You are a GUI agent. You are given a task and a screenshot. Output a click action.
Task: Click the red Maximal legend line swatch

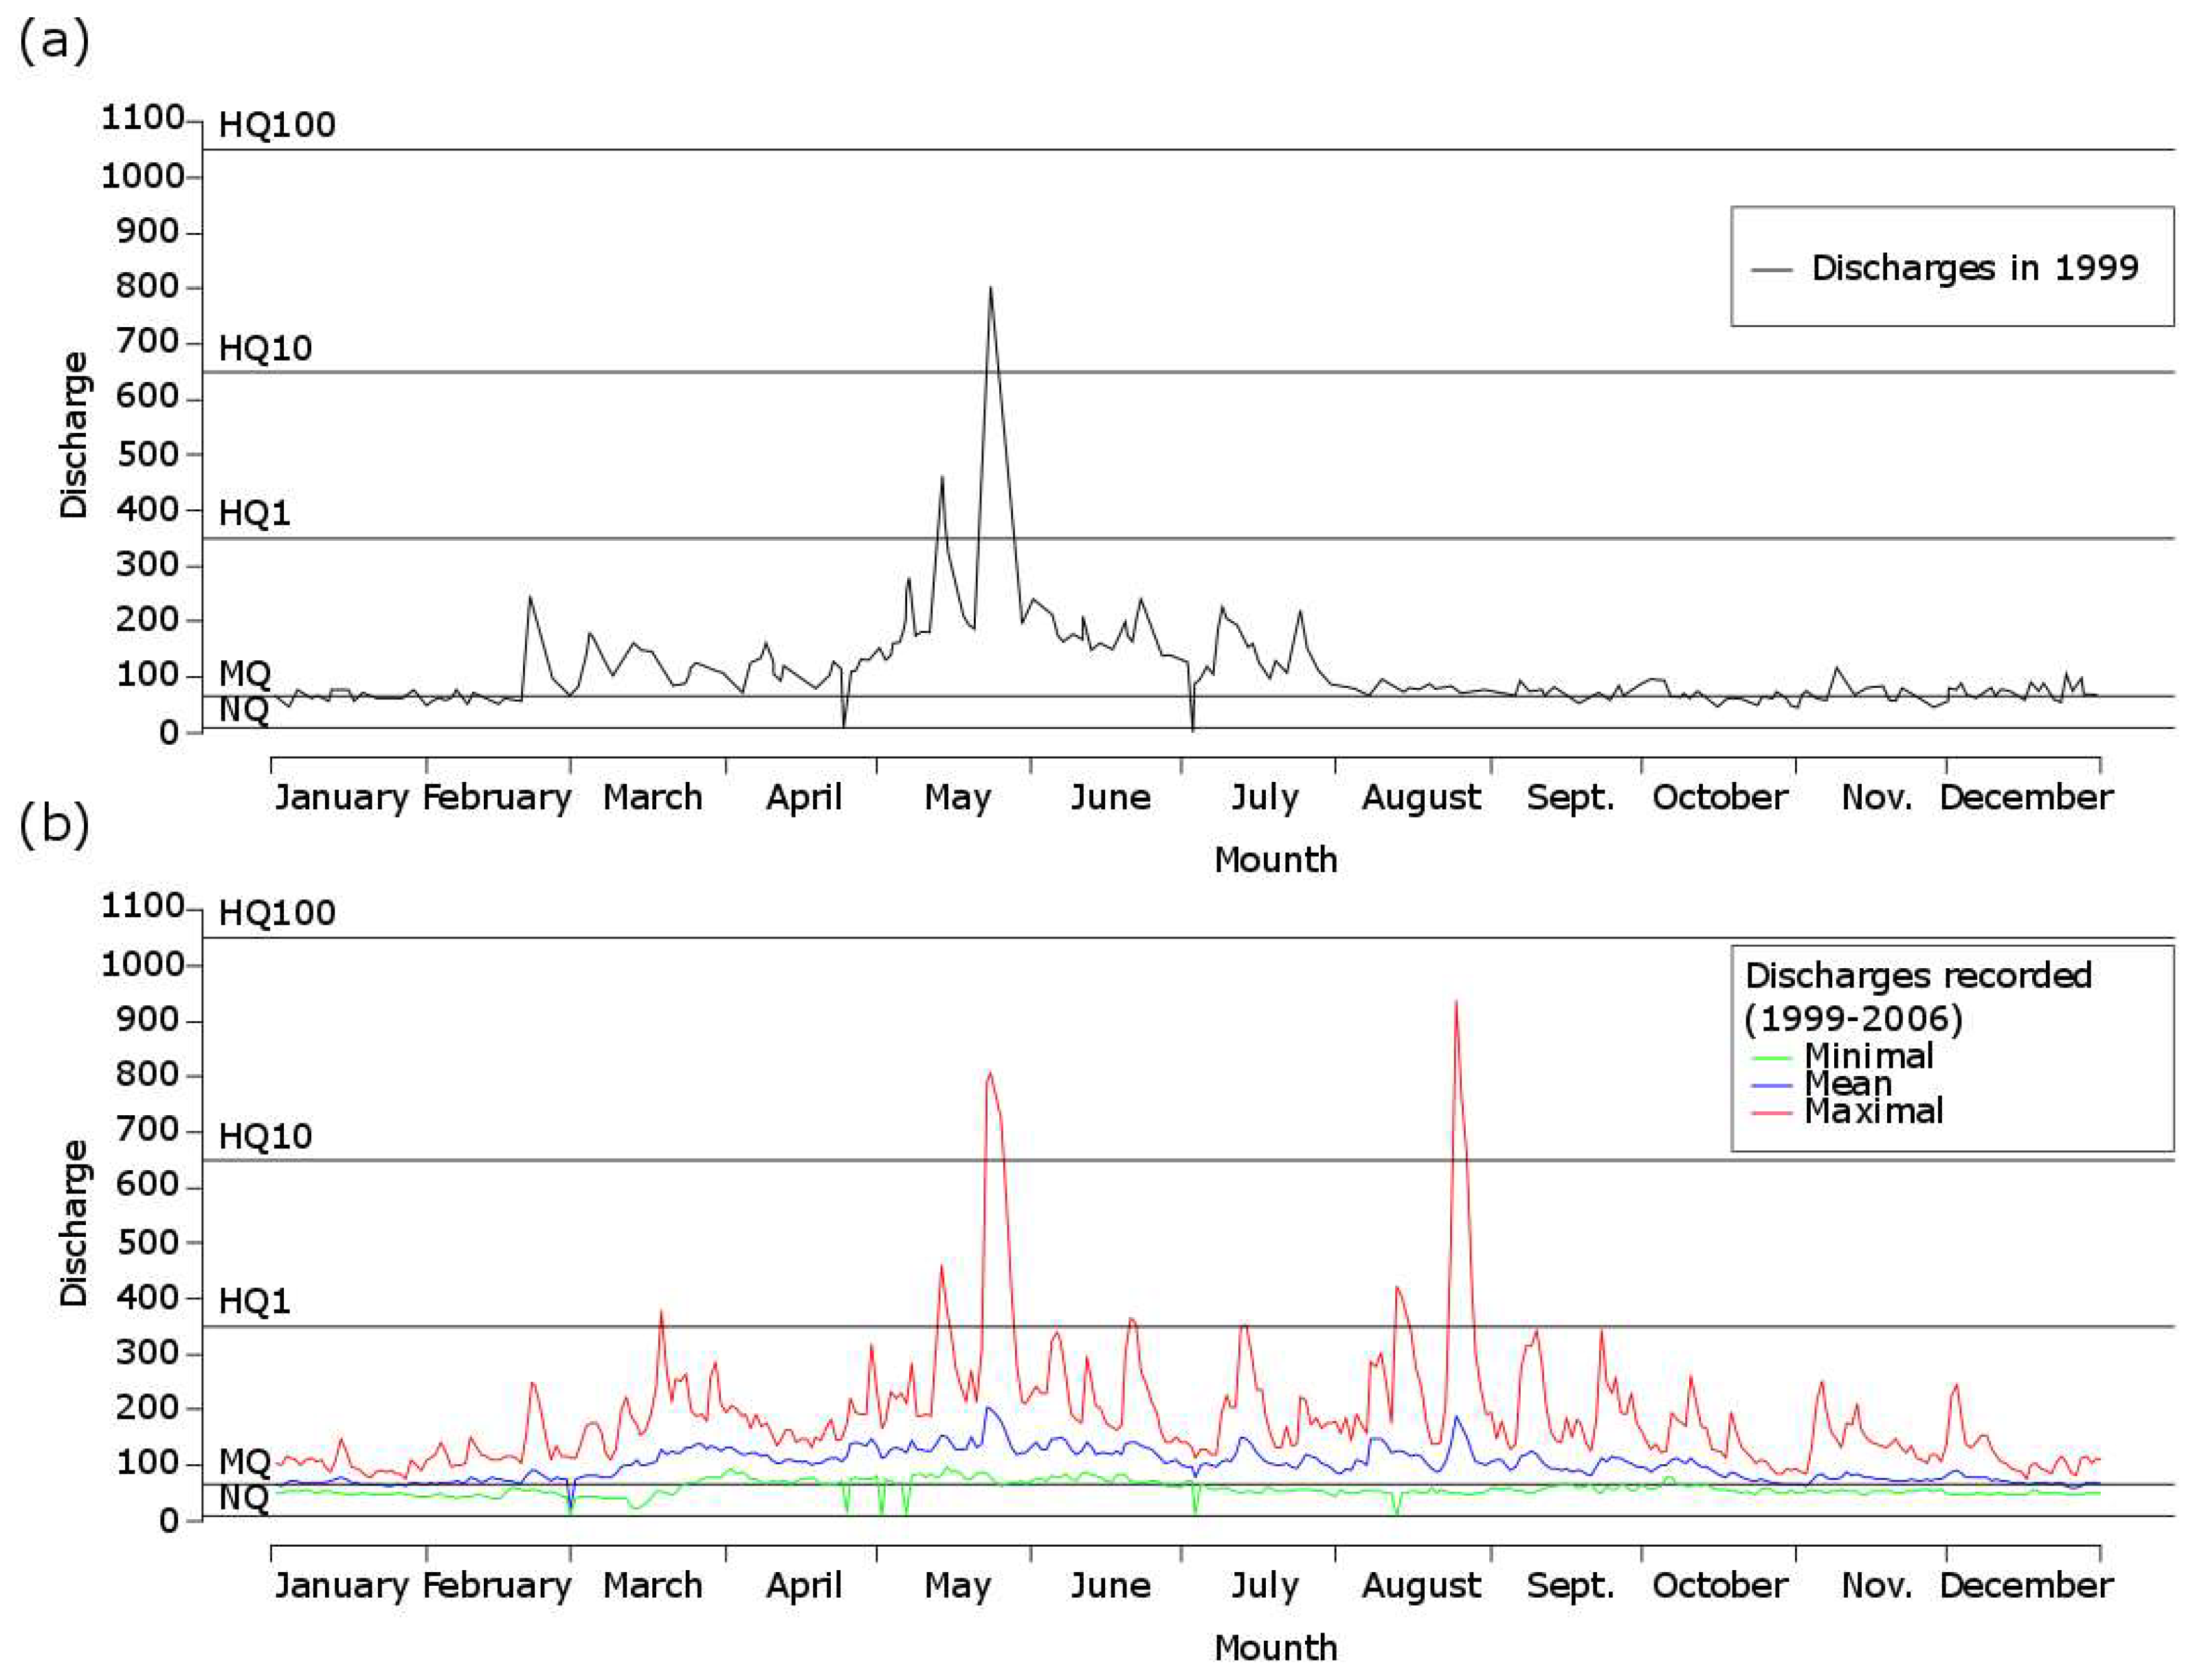click(1772, 1113)
